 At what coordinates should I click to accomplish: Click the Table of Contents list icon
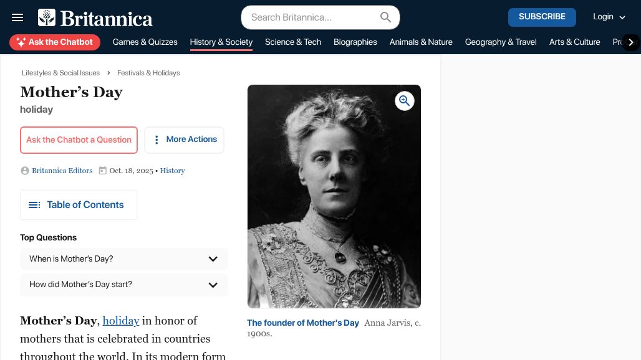(x=34, y=205)
